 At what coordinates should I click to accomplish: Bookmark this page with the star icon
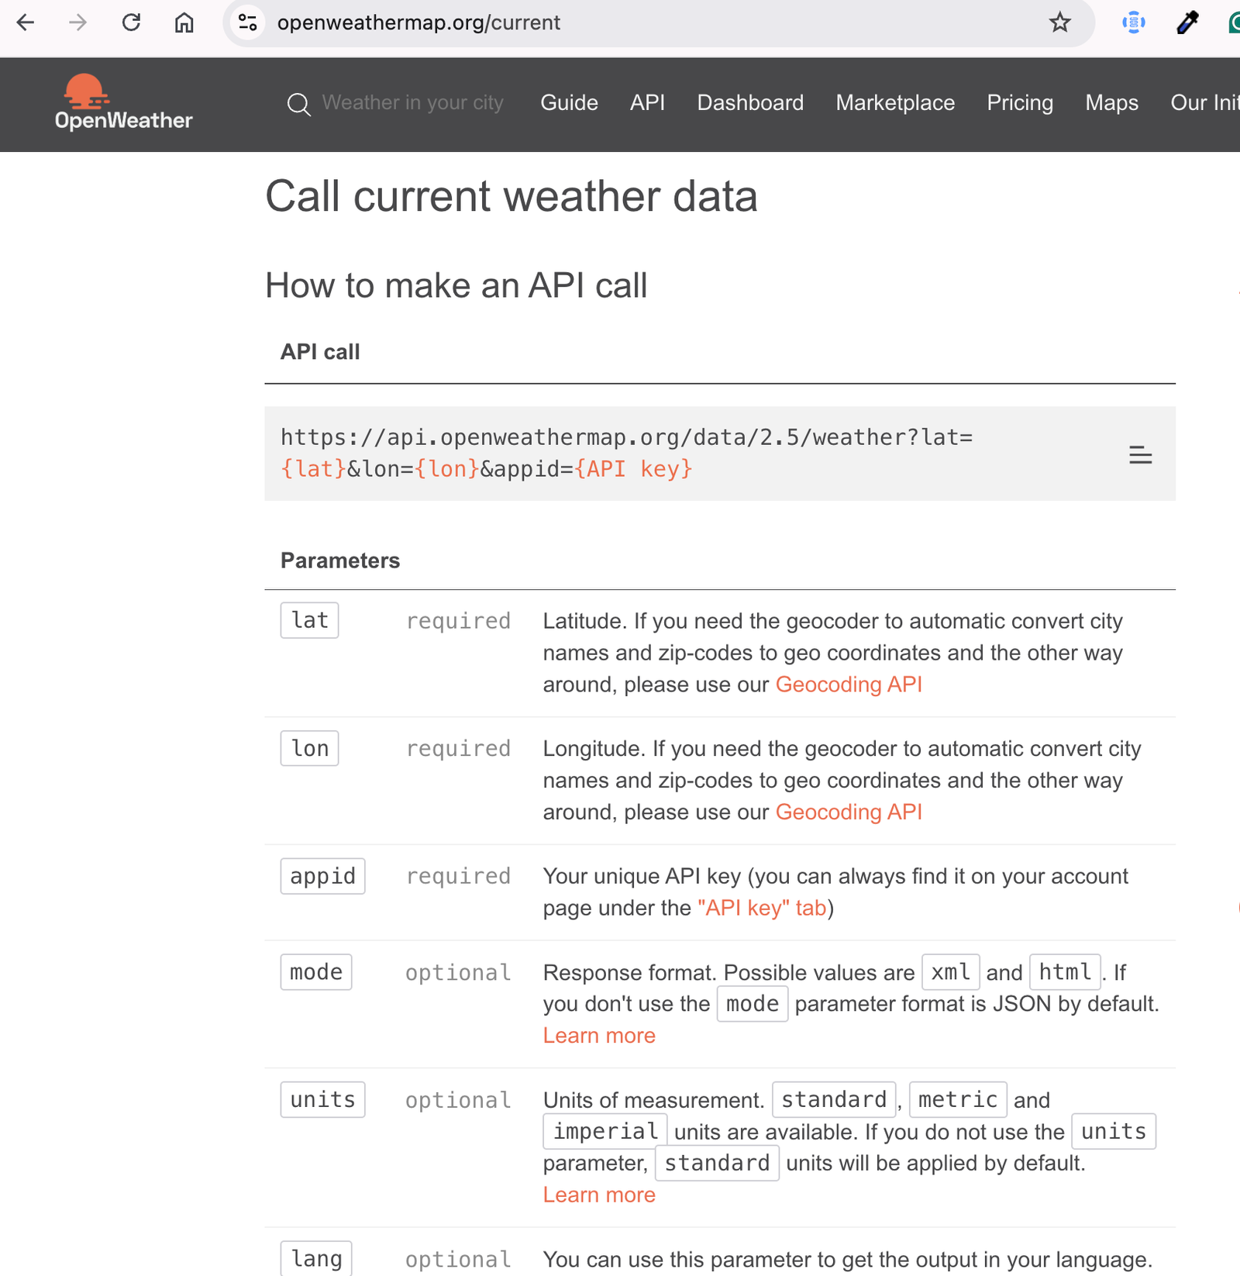pos(1059,22)
